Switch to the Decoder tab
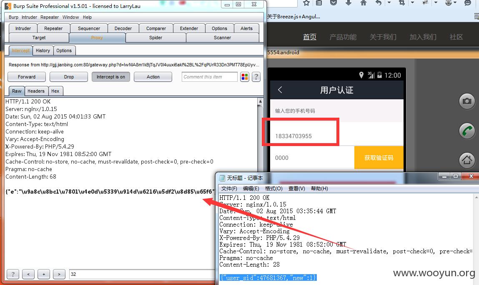 pyautogui.click(x=123, y=28)
